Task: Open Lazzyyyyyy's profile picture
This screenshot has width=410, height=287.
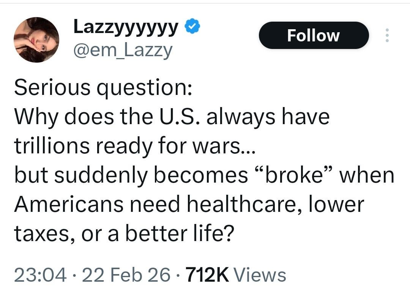Action: (x=36, y=40)
